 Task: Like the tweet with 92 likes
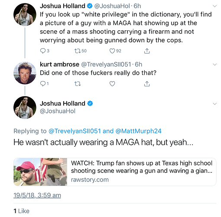click(112, 51)
